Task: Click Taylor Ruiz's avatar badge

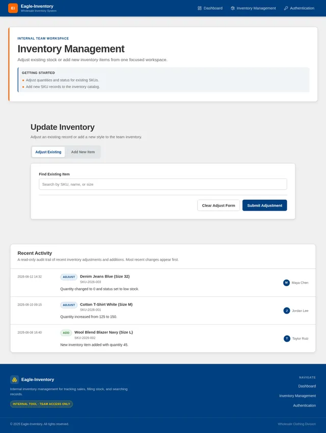Action: (287, 338)
